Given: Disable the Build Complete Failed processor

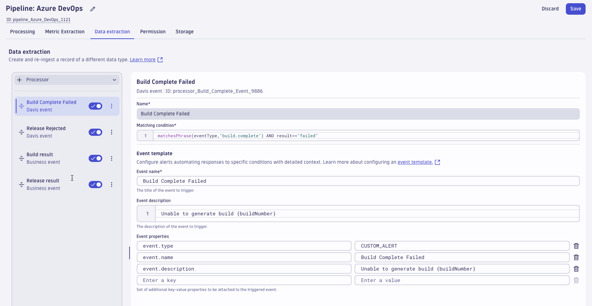Looking at the screenshot, I should [x=95, y=106].
